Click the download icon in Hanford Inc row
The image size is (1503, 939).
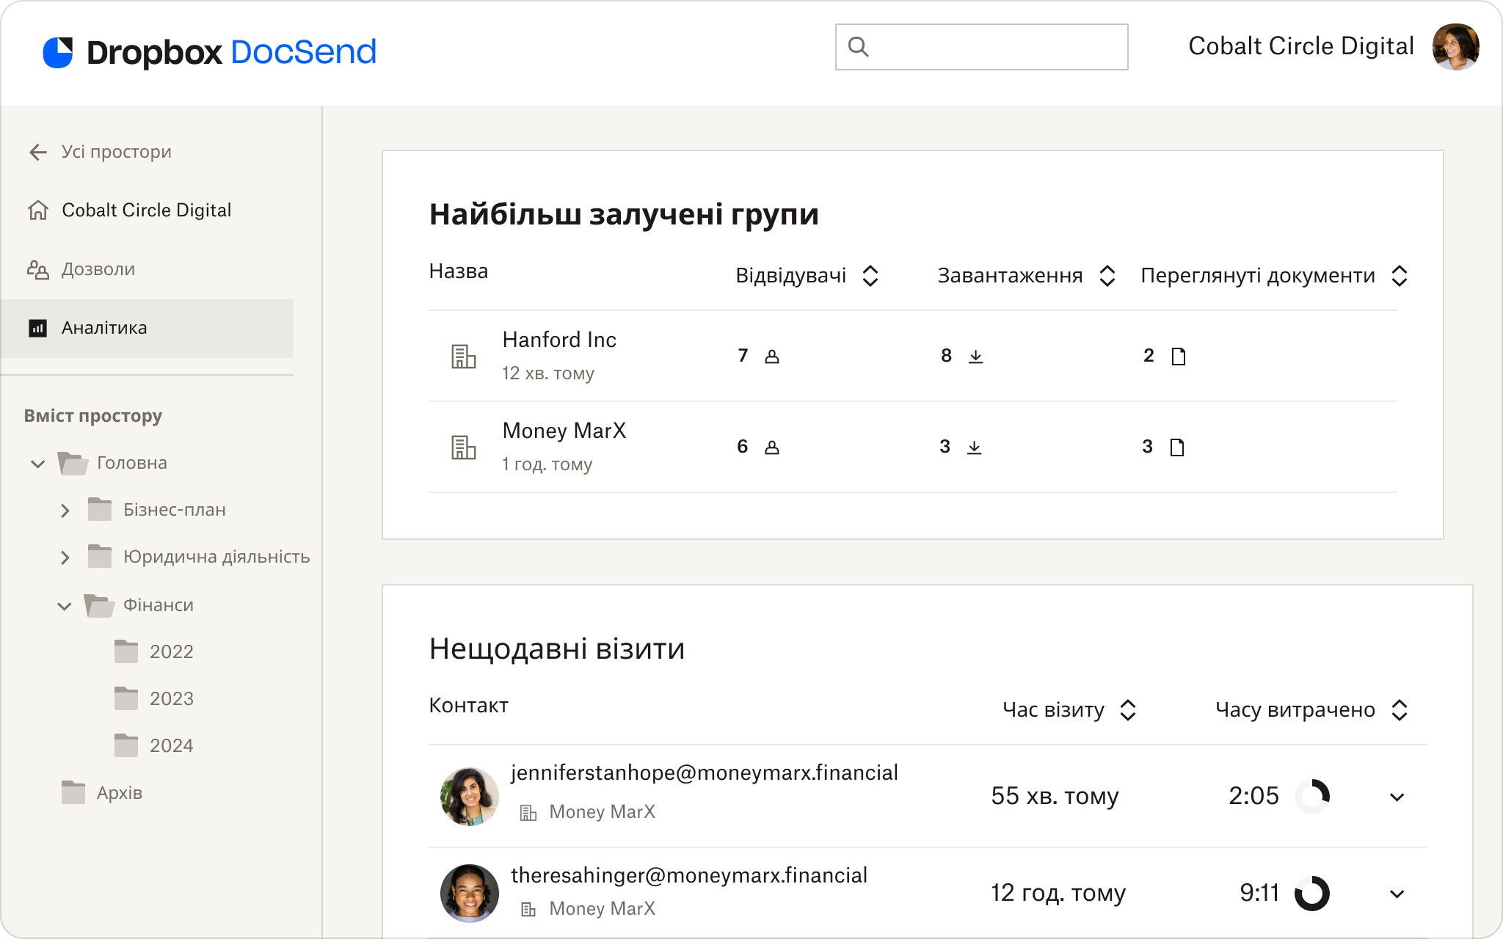975,357
